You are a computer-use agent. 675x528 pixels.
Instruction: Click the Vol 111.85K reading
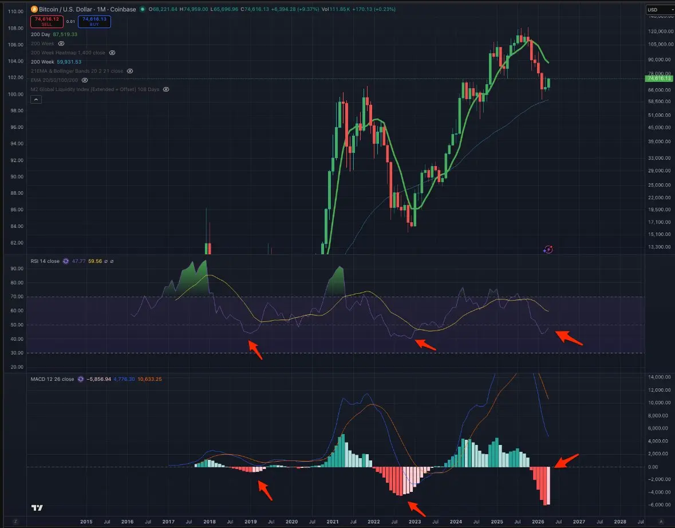(x=335, y=9)
